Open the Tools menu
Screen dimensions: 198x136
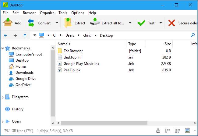pos(63,13)
